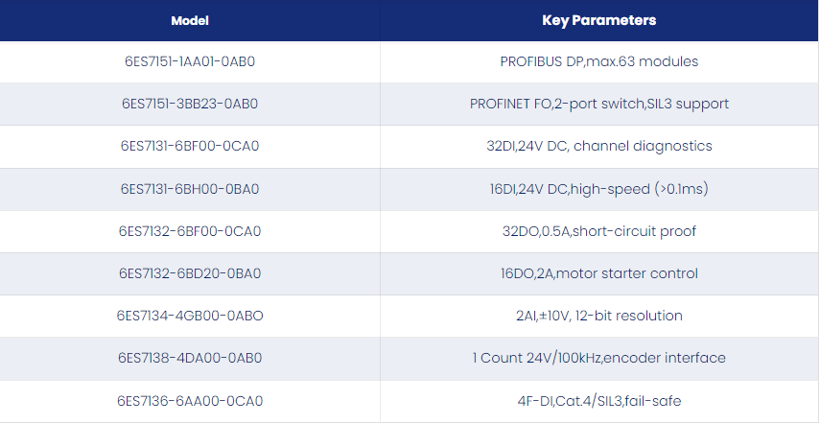Click model 6ES7131-6BF00-0CA0
The height and width of the screenshot is (424, 820).
coord(190,147)
